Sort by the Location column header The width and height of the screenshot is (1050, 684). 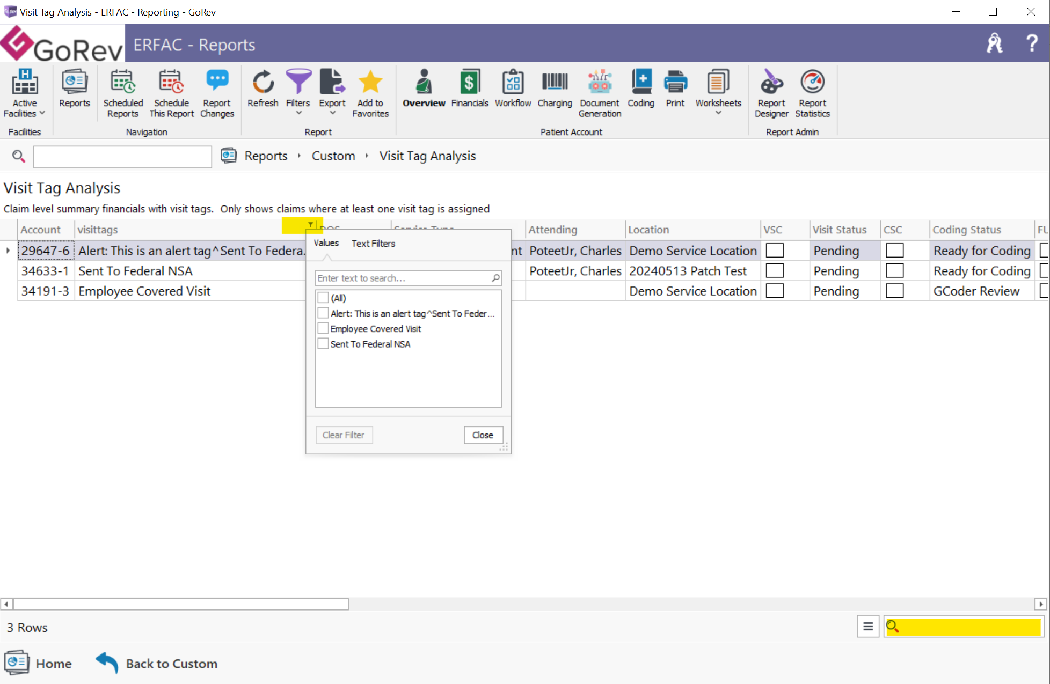692,230
